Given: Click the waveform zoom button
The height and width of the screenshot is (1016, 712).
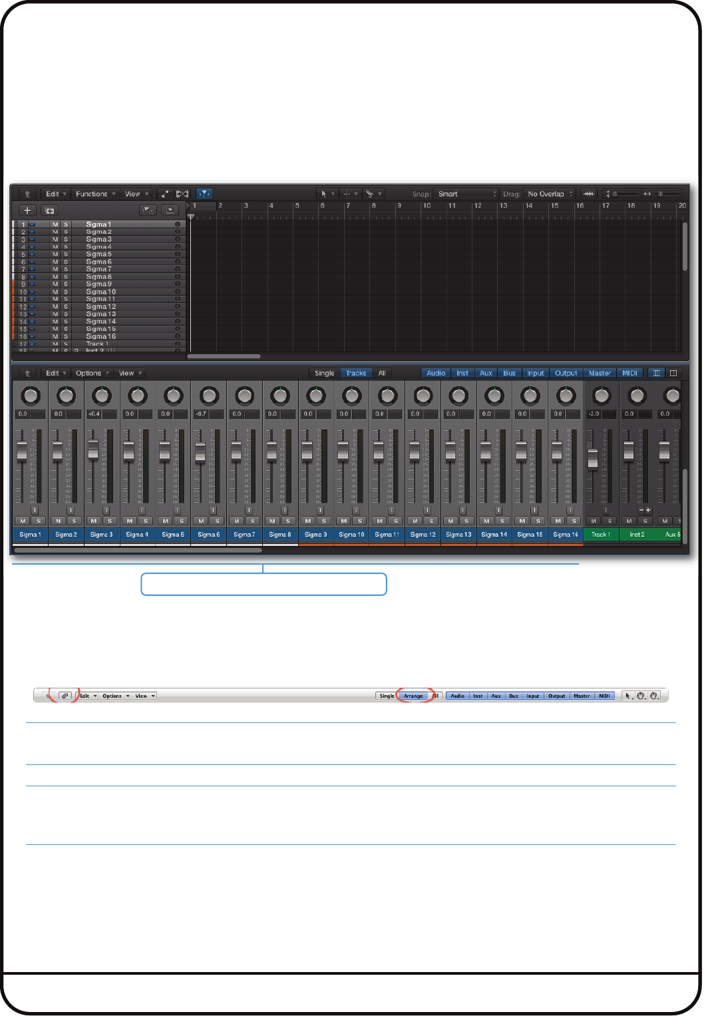Looking at the screenshot, I should click(x=588, y=194).
